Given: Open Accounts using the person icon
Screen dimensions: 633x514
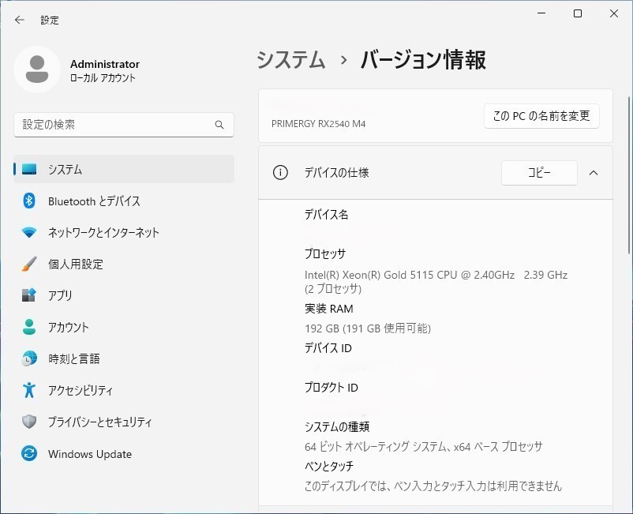Looking at the screenshot, I should click(29, 327).
